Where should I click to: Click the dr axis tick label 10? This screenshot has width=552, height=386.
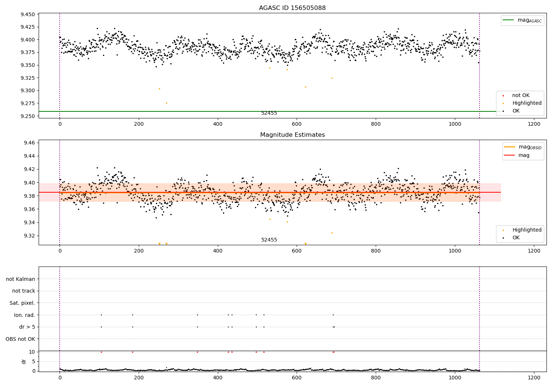pyautogui.click(x=32, y=352)
